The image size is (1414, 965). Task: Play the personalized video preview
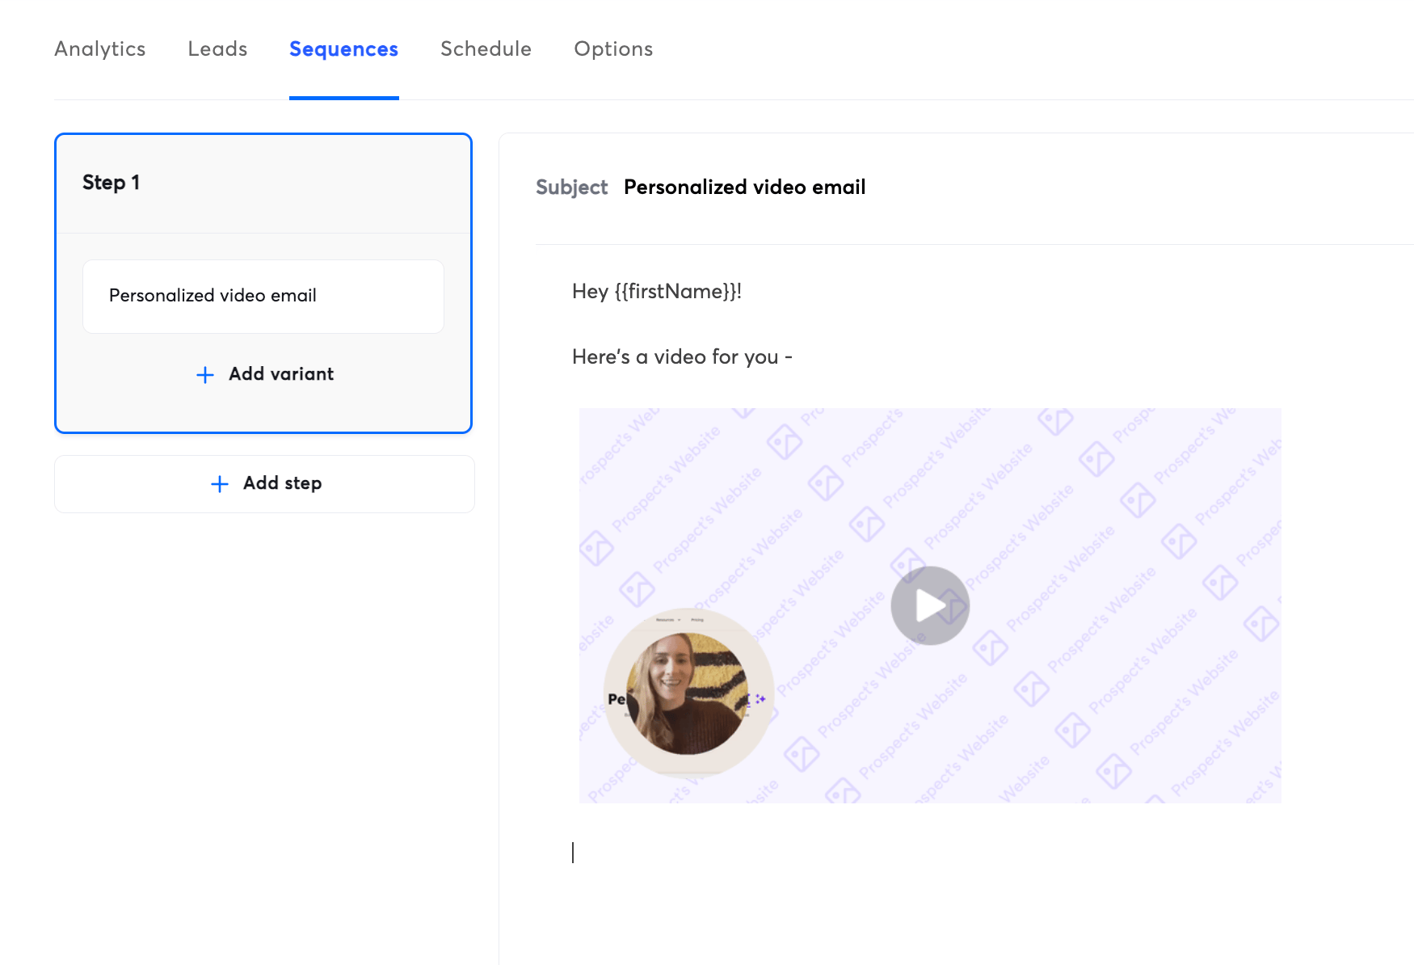(x=930, y=605)
